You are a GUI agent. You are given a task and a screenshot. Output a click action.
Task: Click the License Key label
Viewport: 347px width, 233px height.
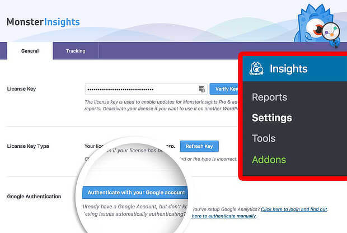21,89
